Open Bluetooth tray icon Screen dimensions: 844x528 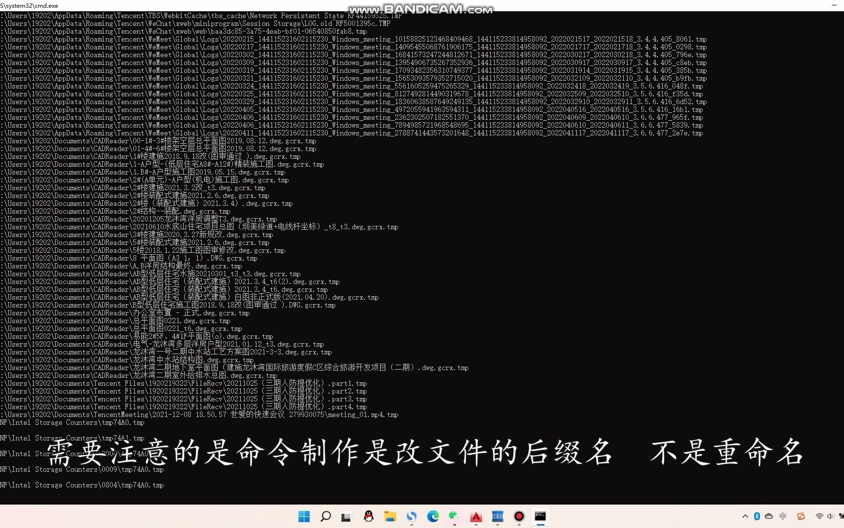[x=757, y=516]
